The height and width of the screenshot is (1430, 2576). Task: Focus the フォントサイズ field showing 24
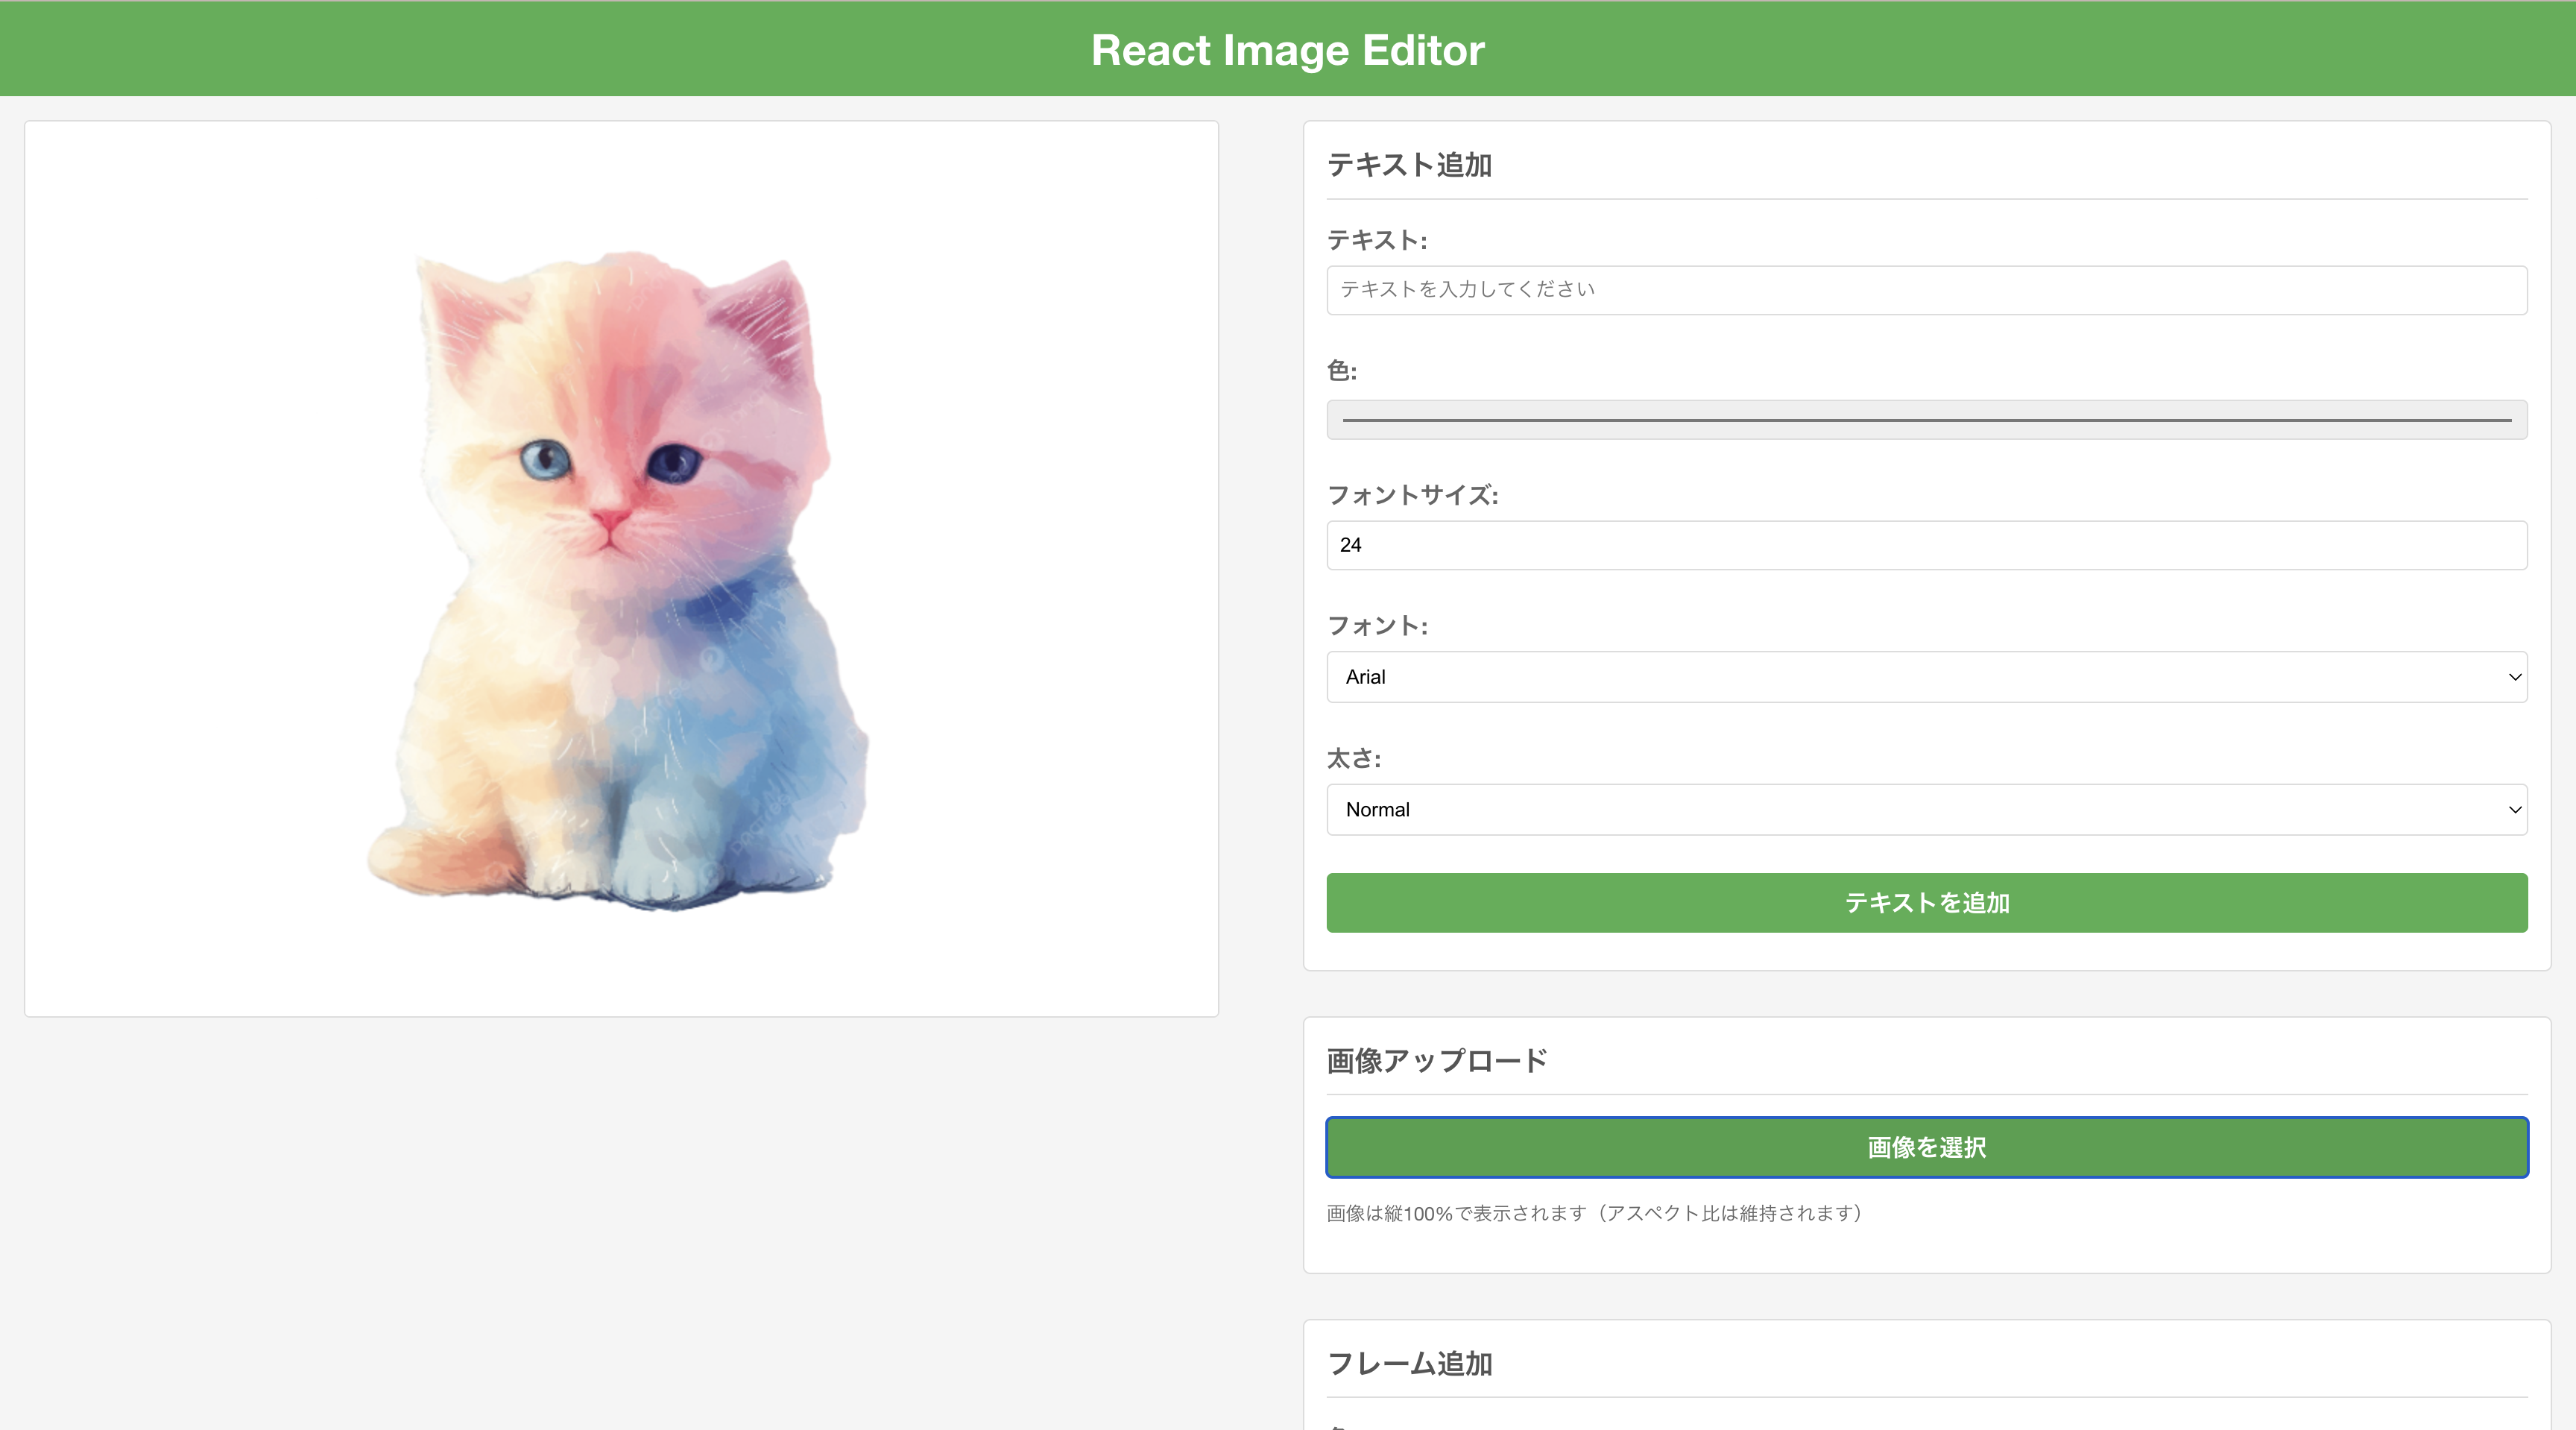tap(1926, 545)
